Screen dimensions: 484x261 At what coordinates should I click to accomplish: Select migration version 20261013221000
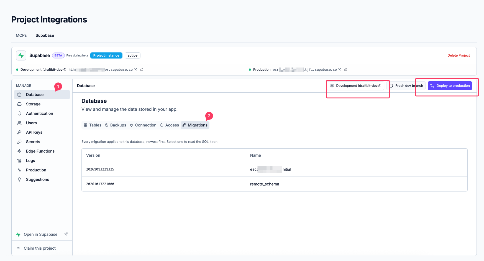pyautogui.click(x=100, y=184)
